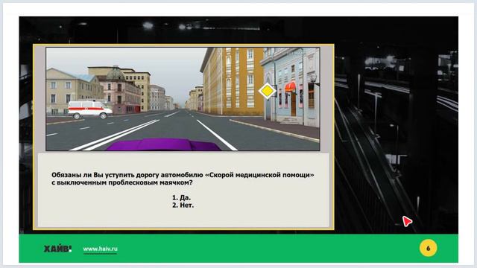477x268 pixels.
Task: Click the ambulance in the traffic picture
Action: click(89, 109)
